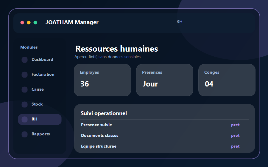The width and height of the screenshot is (268, 167).
Task: Click the Modules sidebar heading
Action: tap(29, 47)
